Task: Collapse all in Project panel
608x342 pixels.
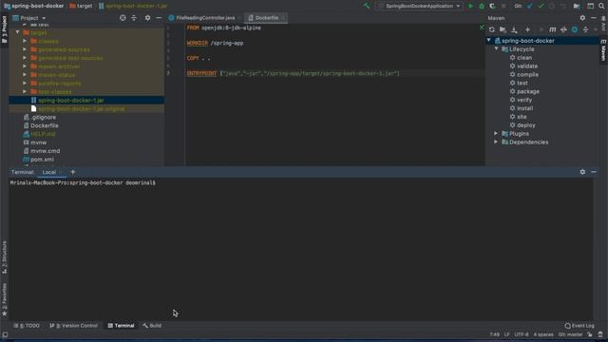Action: [134, 18]
